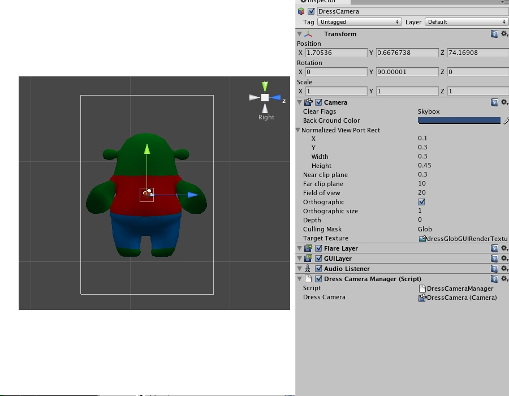The height and width of the screenshot is (396, 509).
Task: Click the Flare Layer component icon
Action: click(x=307, y=248)
